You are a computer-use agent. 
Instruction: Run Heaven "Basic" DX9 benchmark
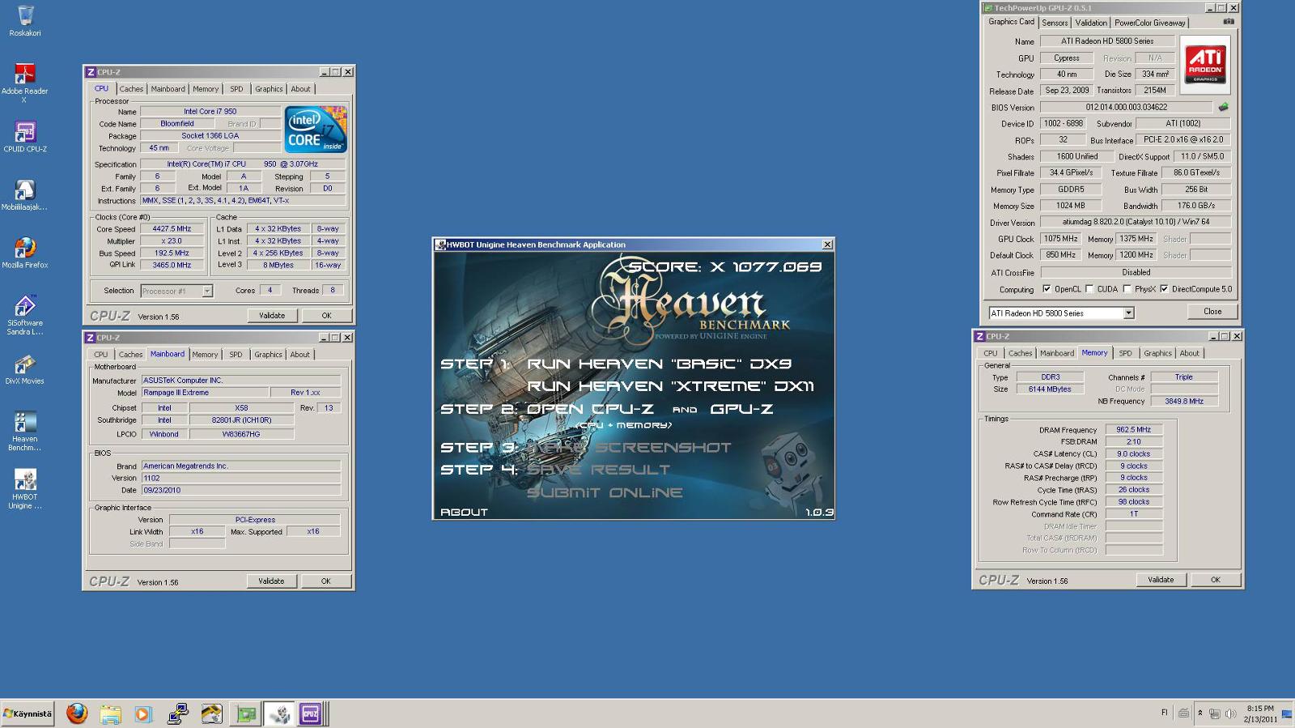point(659,364)
